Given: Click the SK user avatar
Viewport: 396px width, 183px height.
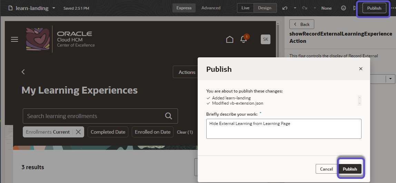Looking at the screenshot, I should (265, 39).
